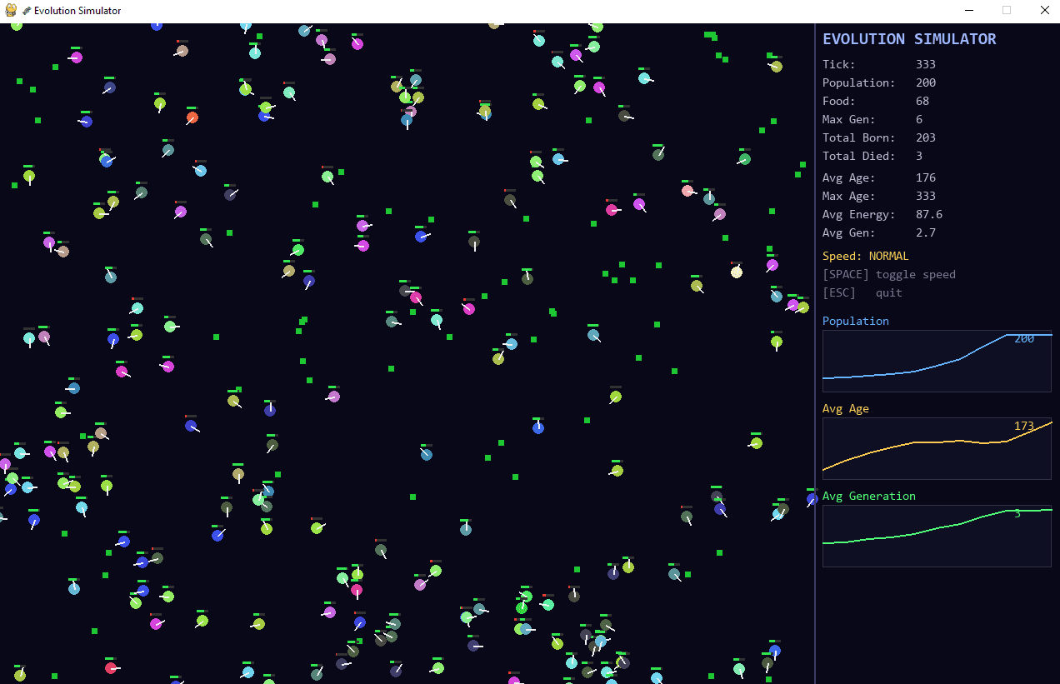Click the light salmon-pink creature
Image resolution: width=1060 pixels, height=684 pixels.
(687, 191)
